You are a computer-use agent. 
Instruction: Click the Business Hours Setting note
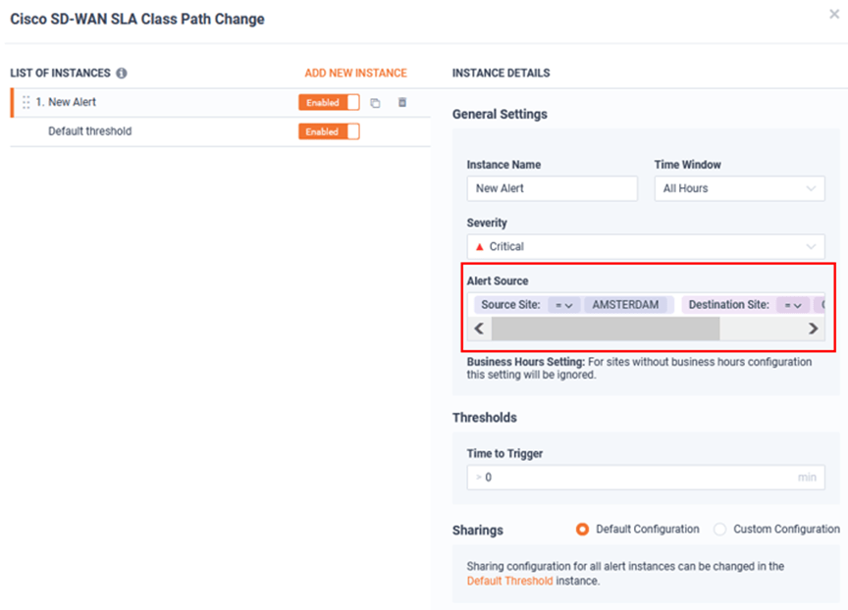(x=639, y=368)
